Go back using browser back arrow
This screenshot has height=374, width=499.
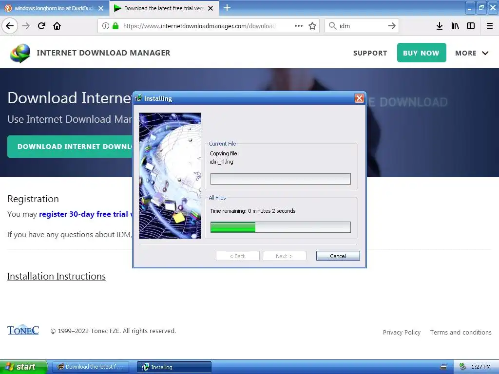click(x=10, y=26)
